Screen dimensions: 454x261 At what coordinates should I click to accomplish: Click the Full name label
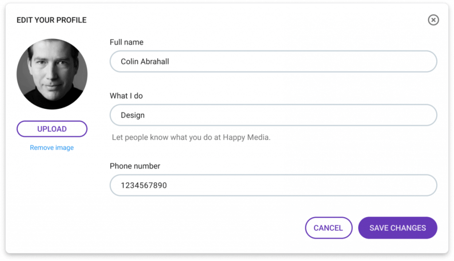tap(126, 42)
